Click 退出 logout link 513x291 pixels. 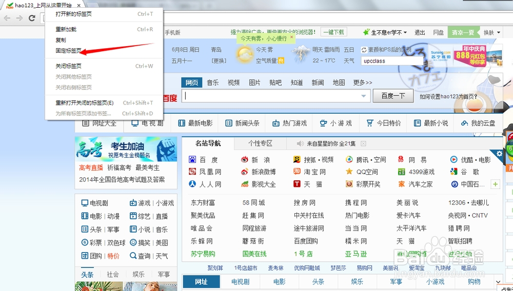pos(420,32)
